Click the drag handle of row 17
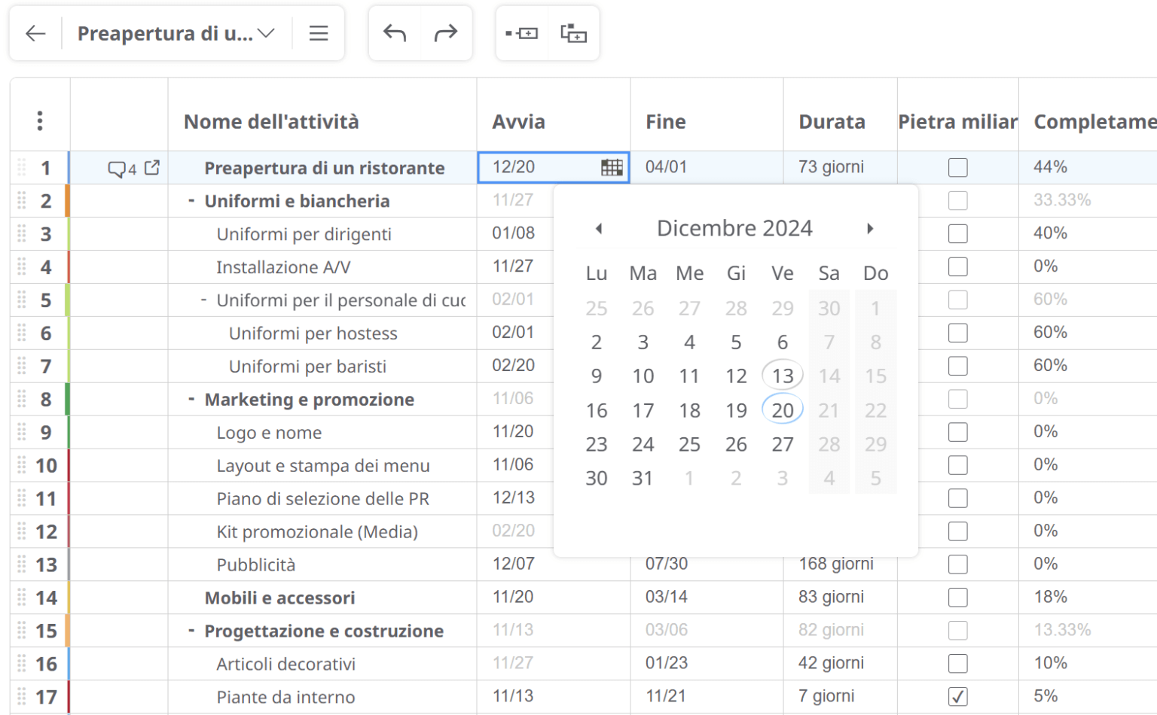Screen dimensions: 1157x715 click(22, 697)
